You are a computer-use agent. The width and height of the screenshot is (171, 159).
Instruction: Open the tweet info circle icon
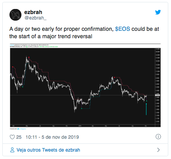coord(158,137)
